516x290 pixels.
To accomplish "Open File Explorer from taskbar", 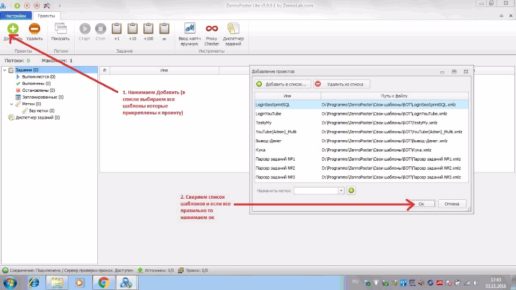I will point(56,283).
